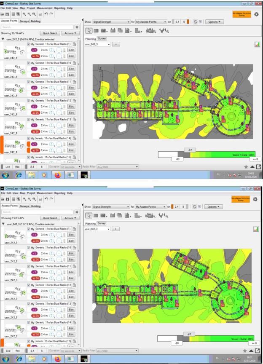Open Signal Strength dropdown in top window
The image size is (263, 364).
(111, 21)
